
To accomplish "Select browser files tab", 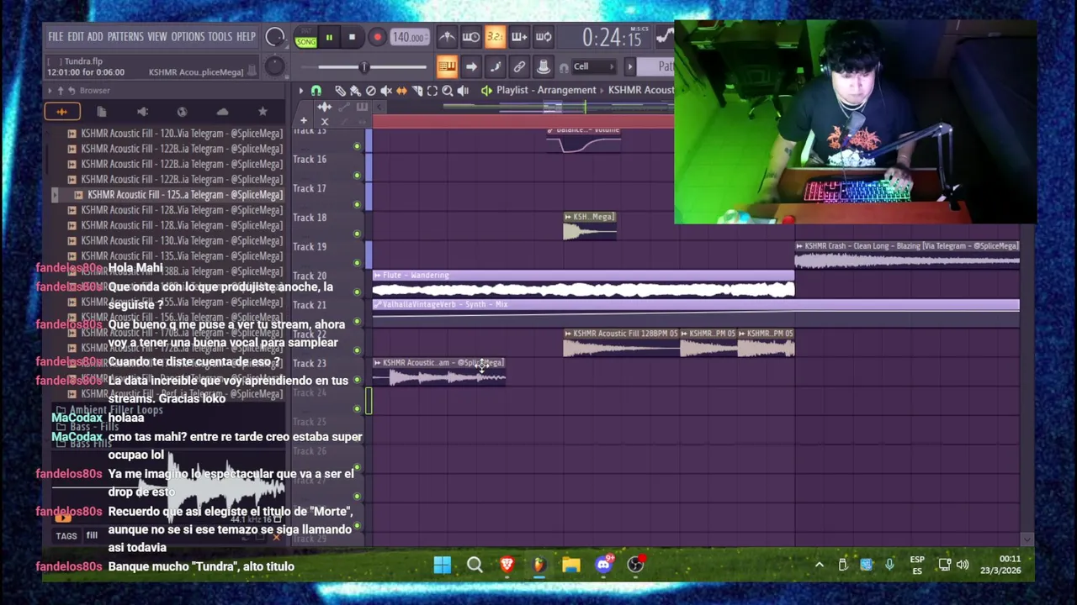I will [102, 111].
